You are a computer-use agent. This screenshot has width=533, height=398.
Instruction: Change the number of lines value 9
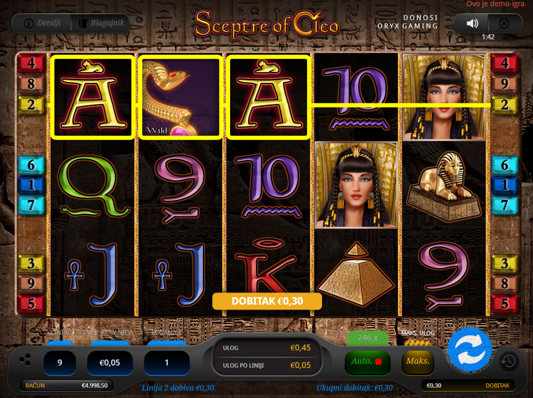coord(59,363)
